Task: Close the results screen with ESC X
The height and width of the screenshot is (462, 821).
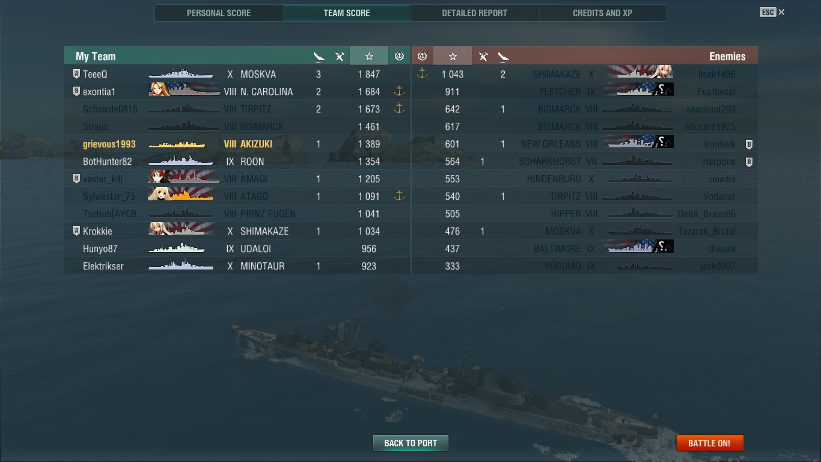Action: pyautogui.click(x=772, y=12)
